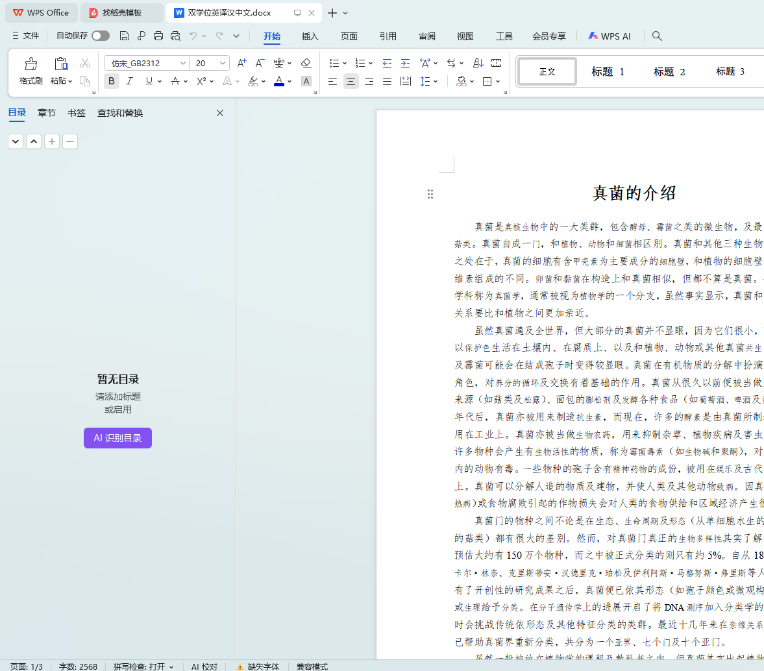Click the document title 真菌的介绍

(634, 193)
